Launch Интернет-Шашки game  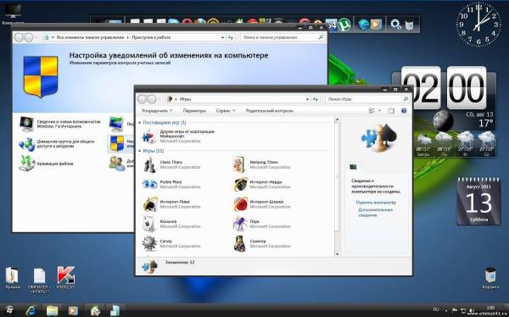pos(261,204)
